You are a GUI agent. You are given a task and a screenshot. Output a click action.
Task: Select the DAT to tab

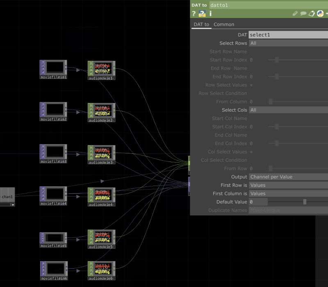(x=201, y=25)
